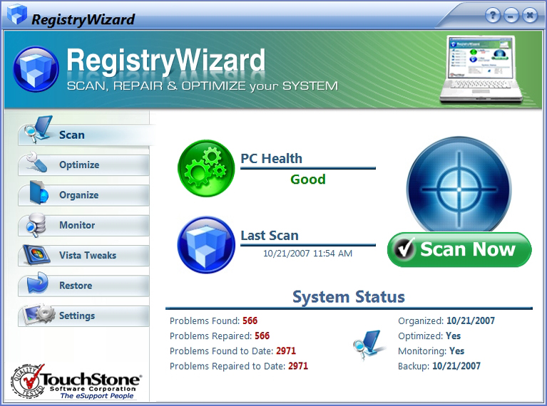Select the Restore menu item
The image size is (547, 406).
coord(83,286)
